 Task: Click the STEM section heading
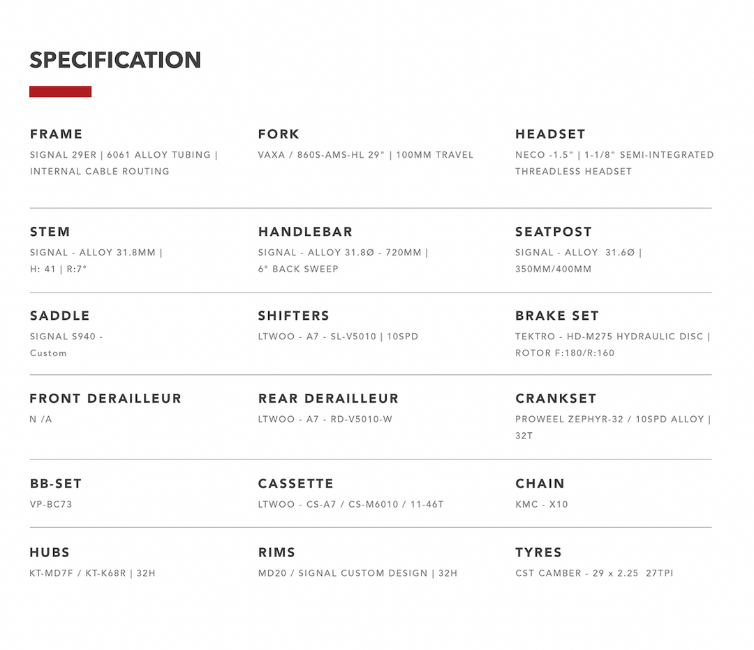[x=50, y=232]
